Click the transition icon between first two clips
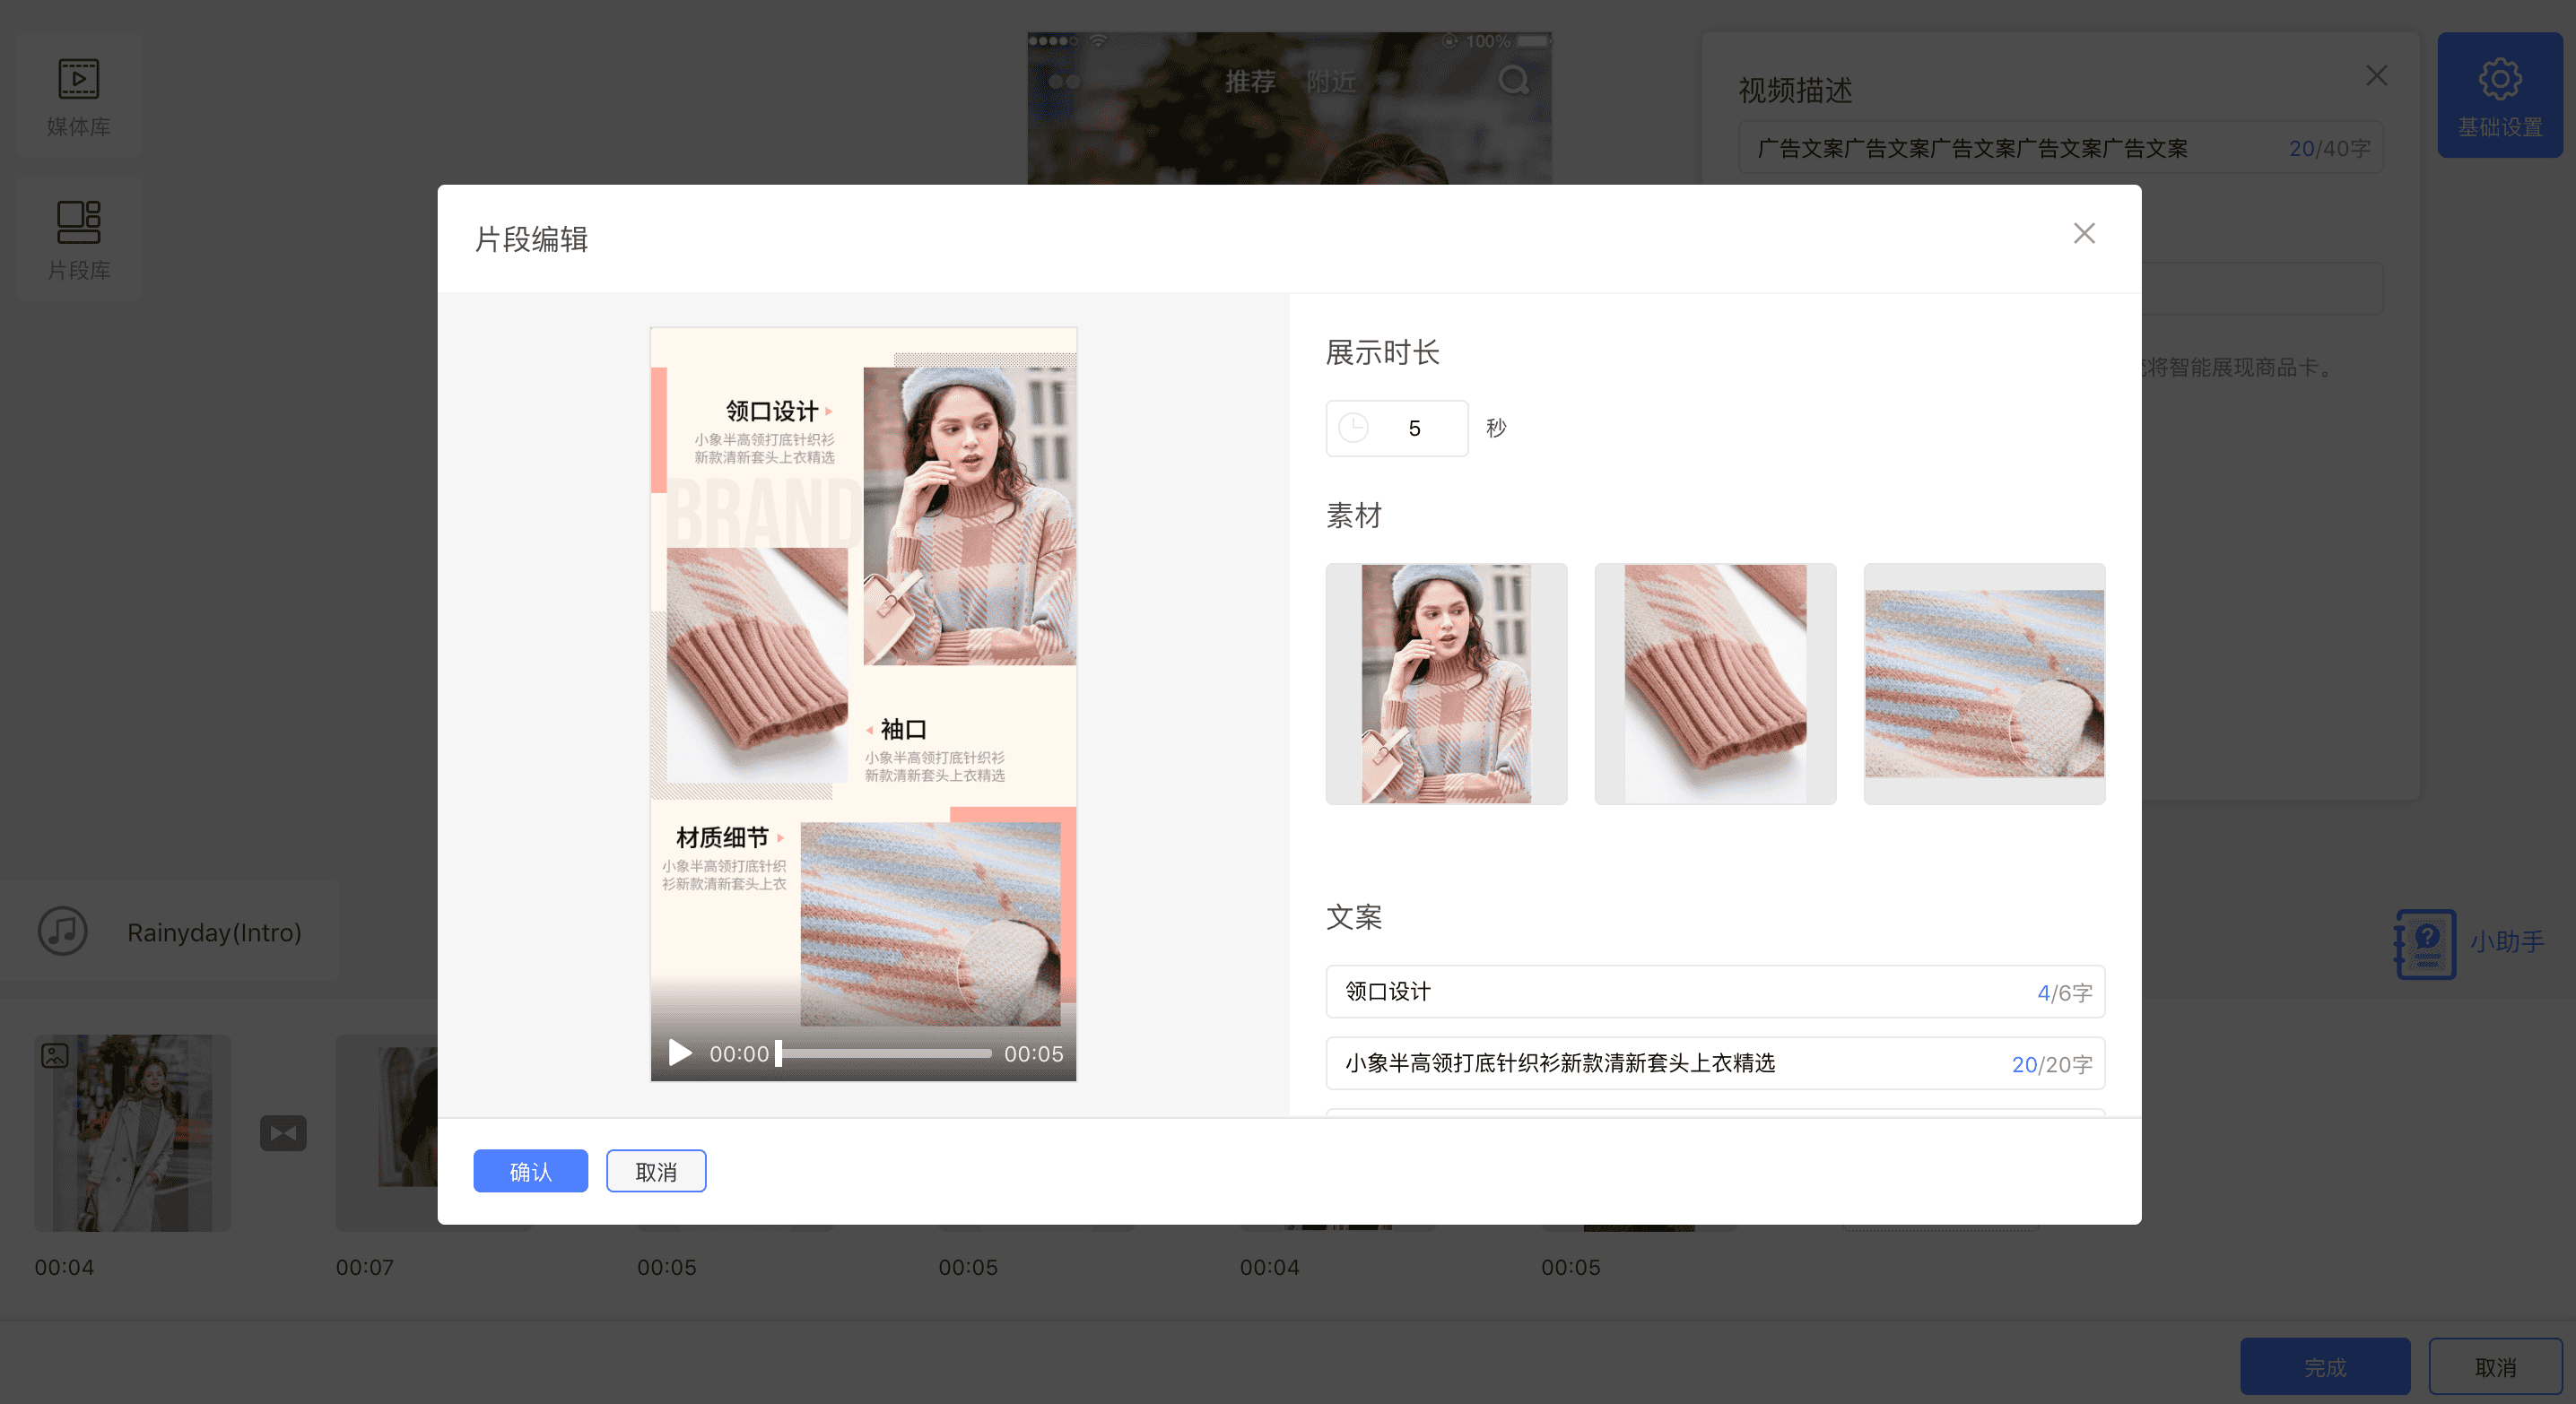Viewport: 2576px width, 1404px height. coord(283,1133)
